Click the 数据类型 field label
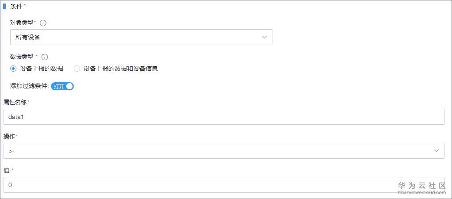The height and width of the screenshot is (199, 452). (22, 57)
